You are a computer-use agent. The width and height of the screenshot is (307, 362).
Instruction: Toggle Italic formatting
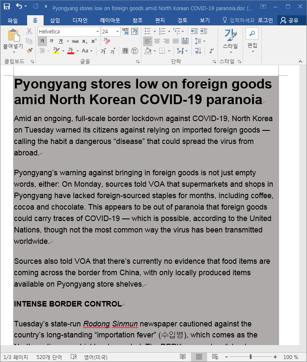52,41
